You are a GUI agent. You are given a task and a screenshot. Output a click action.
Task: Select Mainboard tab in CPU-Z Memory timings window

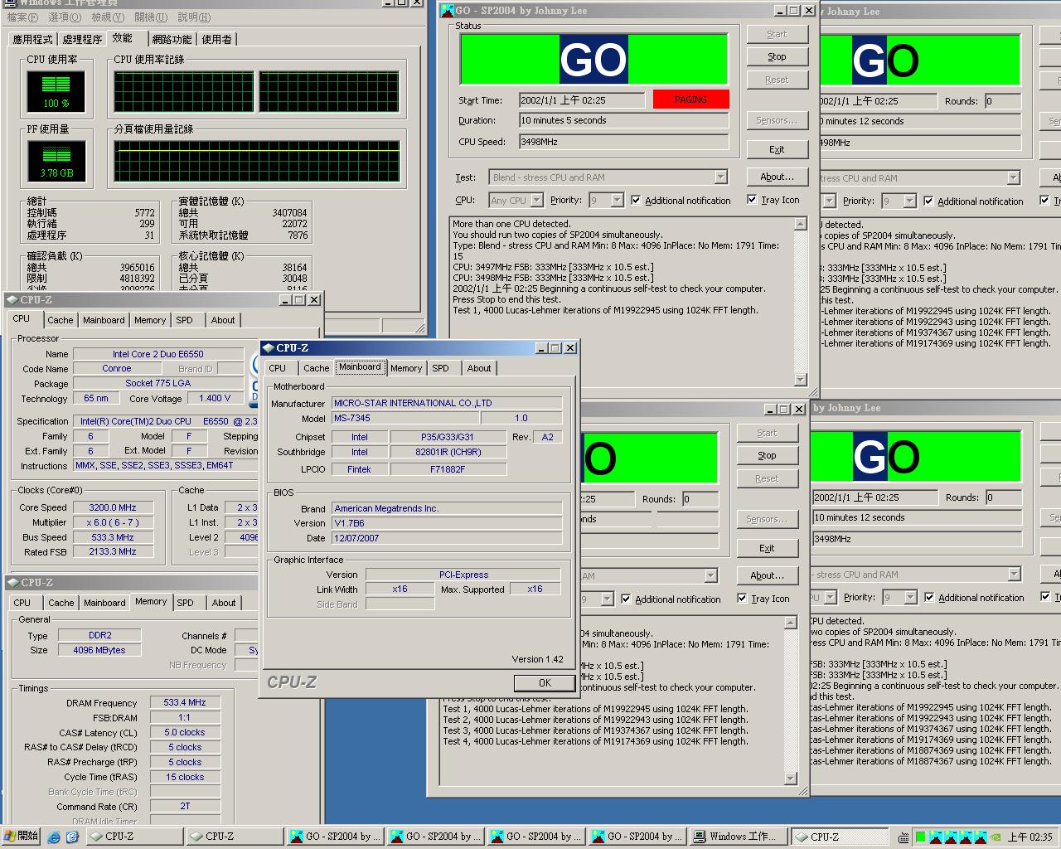[x=104, y=603]
